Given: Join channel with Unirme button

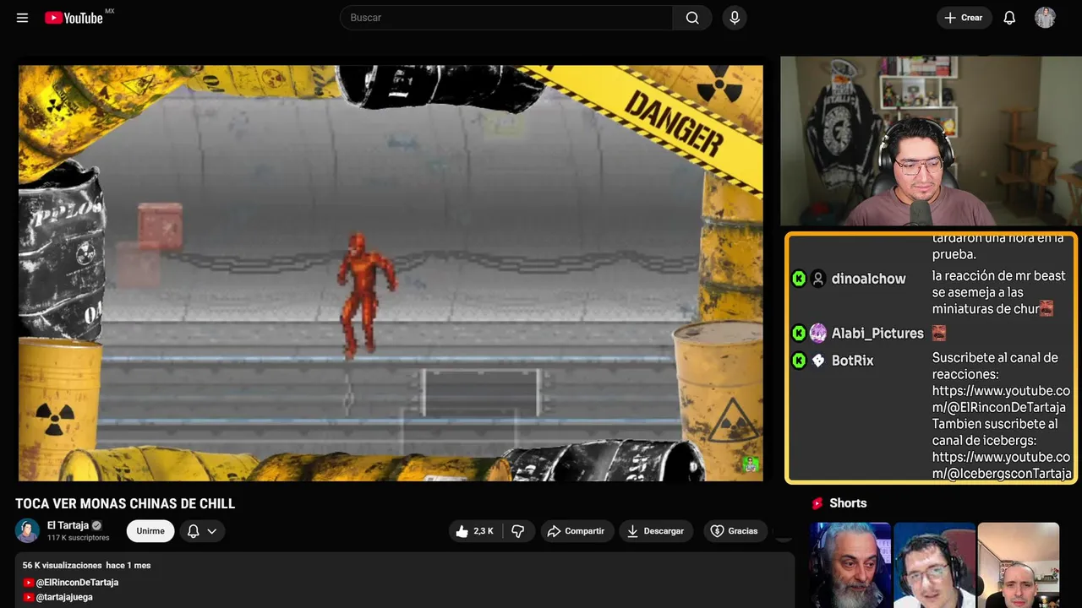Looking at the screenshot, I should (x=150, y=531).
